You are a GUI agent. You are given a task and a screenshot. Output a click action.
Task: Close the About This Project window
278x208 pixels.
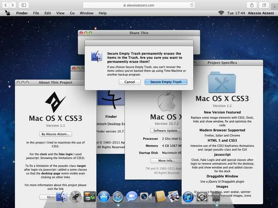click(x=18, y=83)
